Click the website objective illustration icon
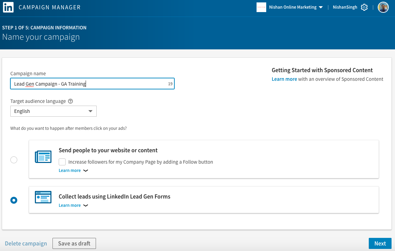The width and height of the screenshot is (395, 251). (x=43, y=156)
